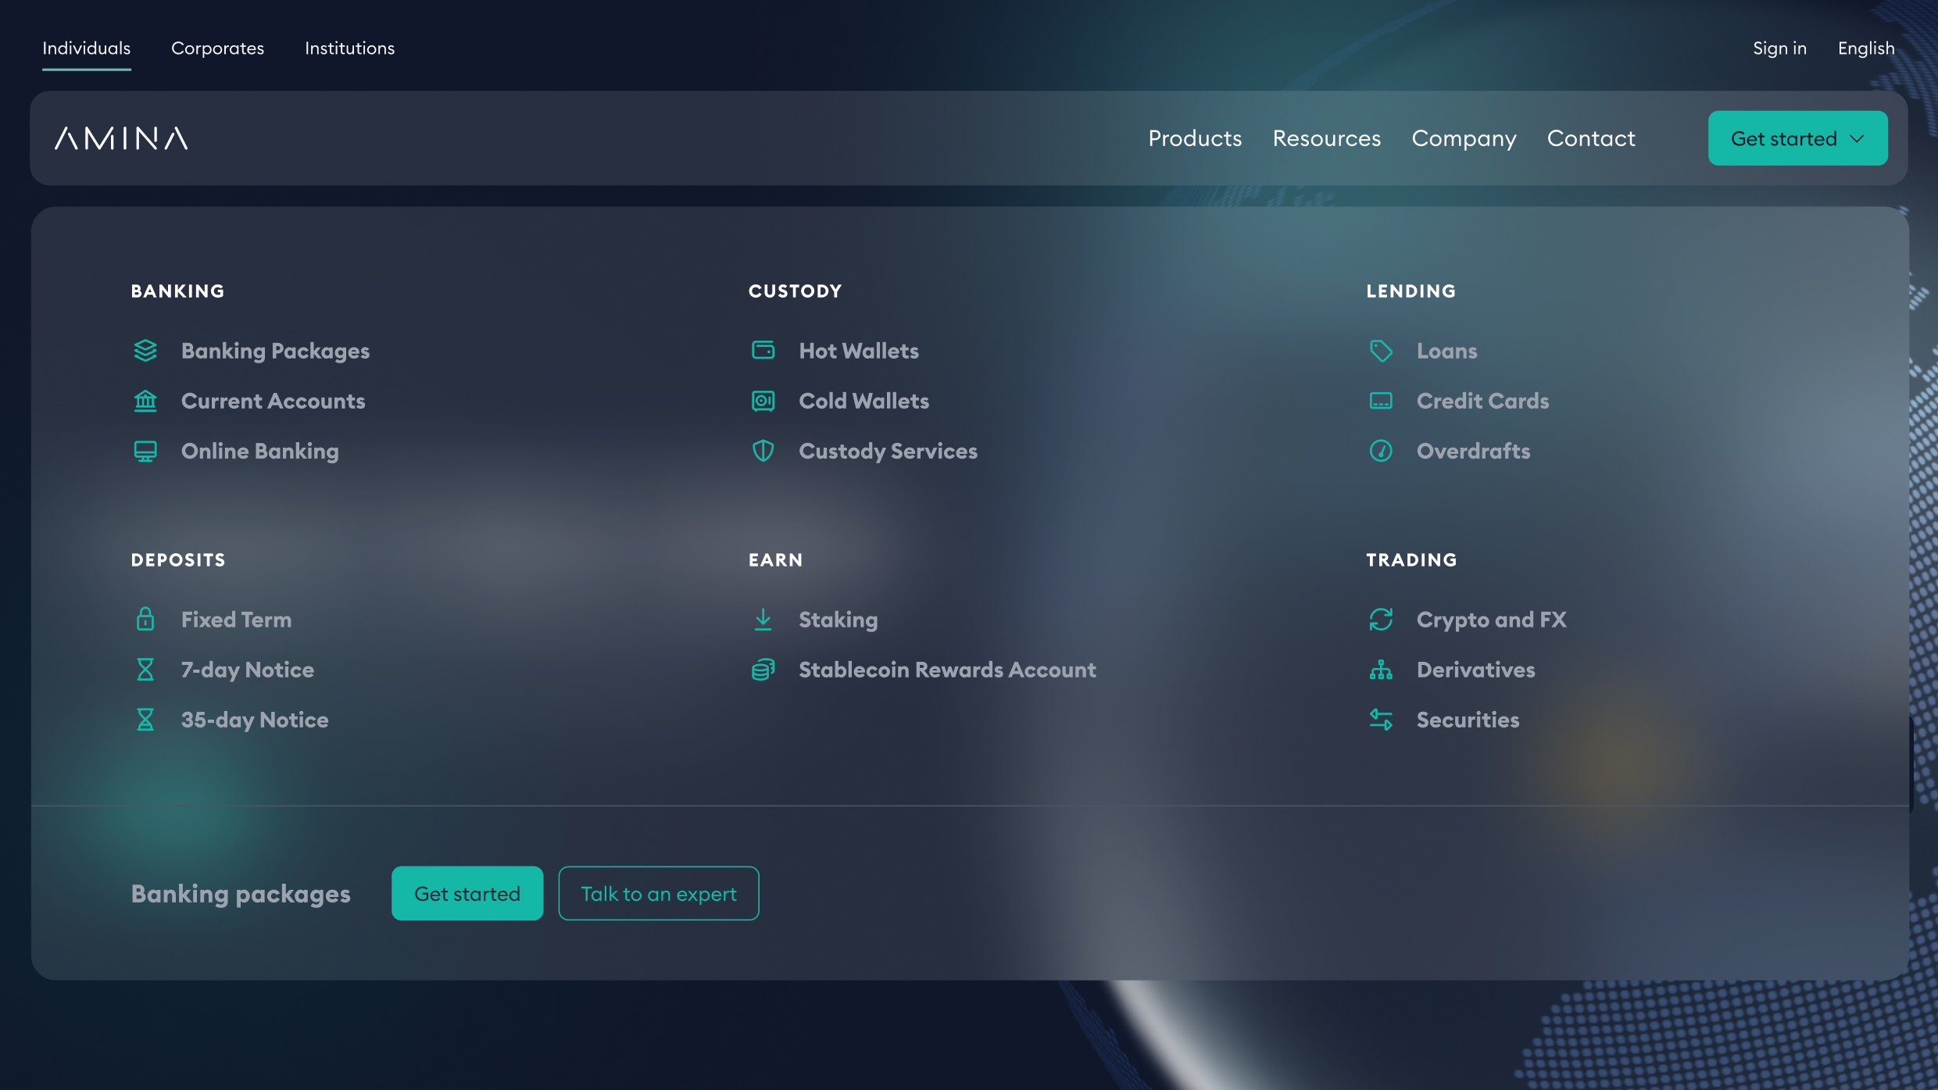
Task: Click the Crypto and FX refresh icon
Action: 1381,620
